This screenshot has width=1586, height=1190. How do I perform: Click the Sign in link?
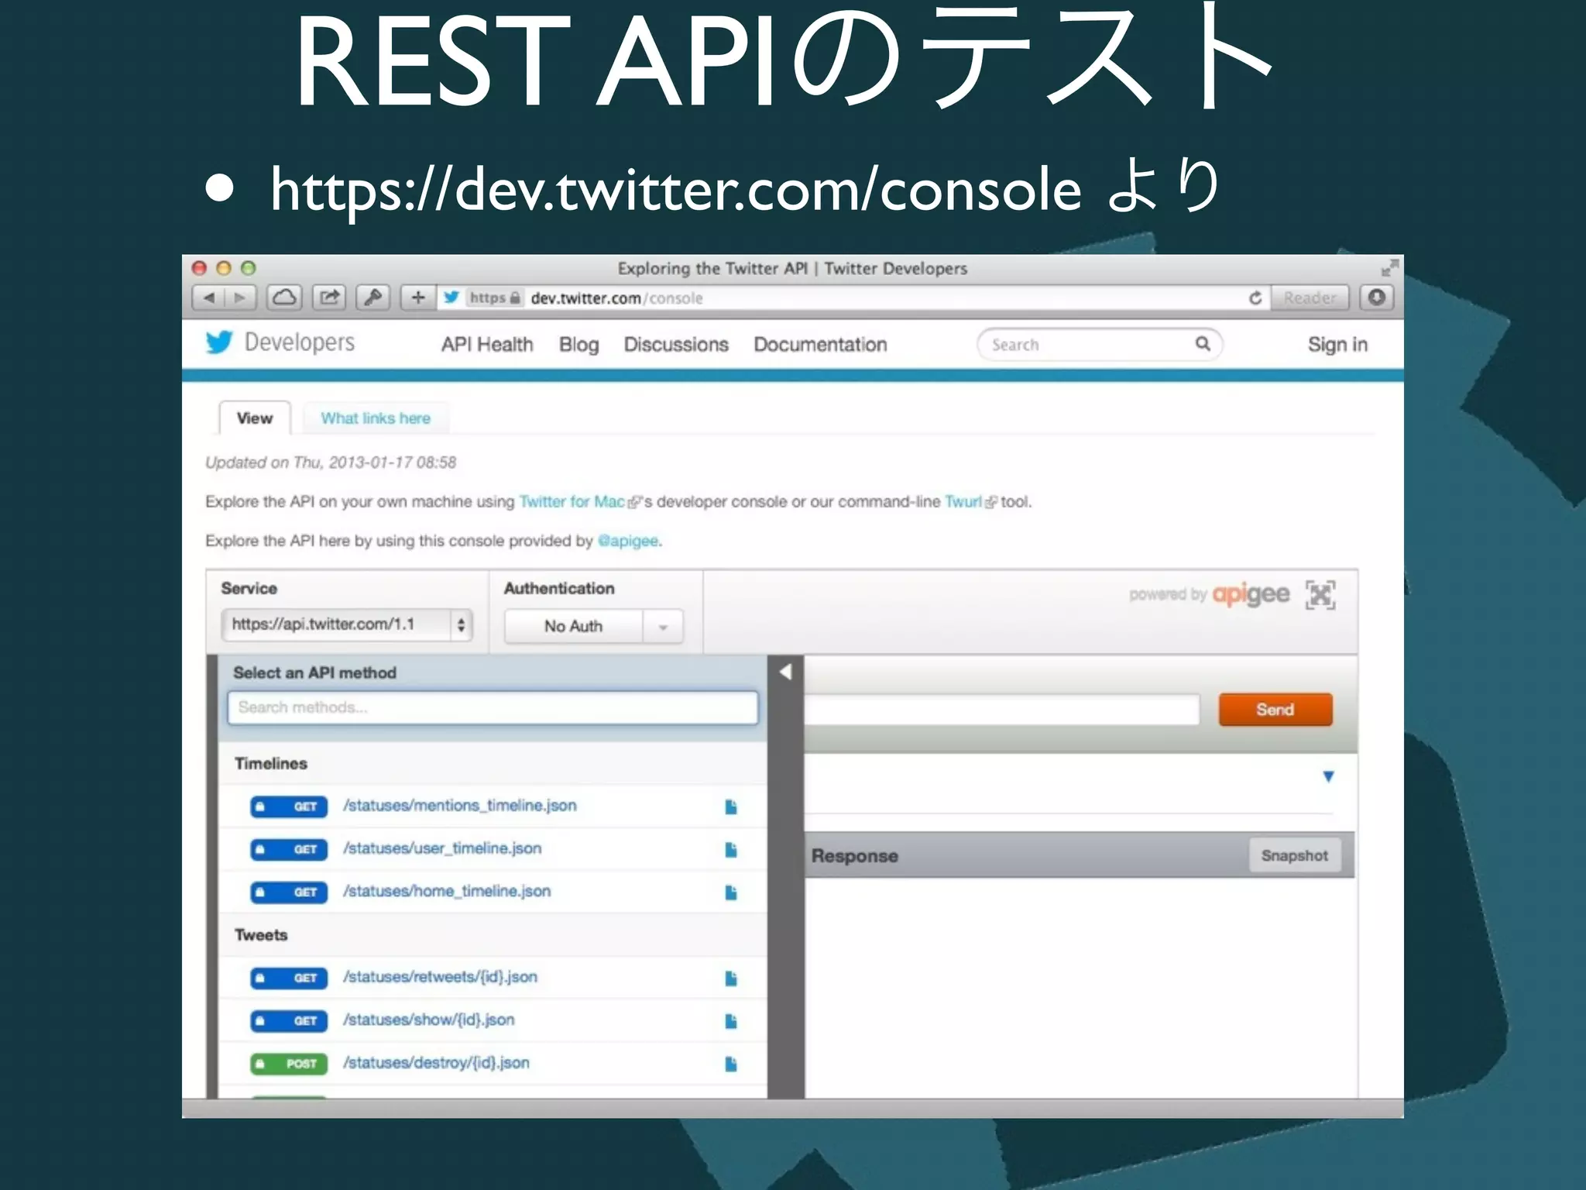tap(1337, 345)
